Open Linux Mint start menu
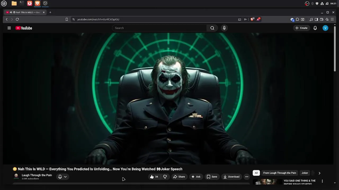 (x=4, y=3)
